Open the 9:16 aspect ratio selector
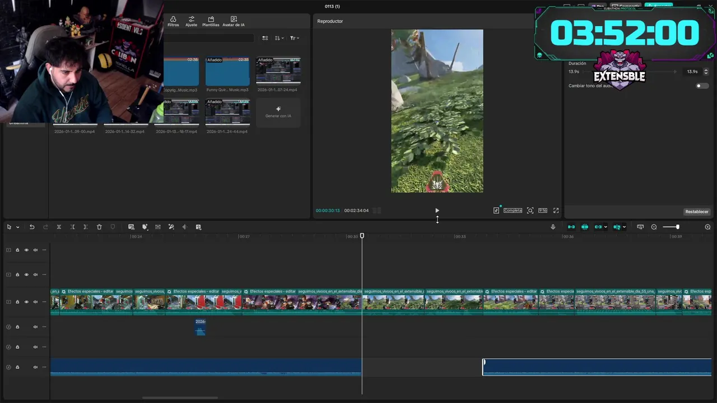Screen dimensions: 717x403 coord(543,210)
